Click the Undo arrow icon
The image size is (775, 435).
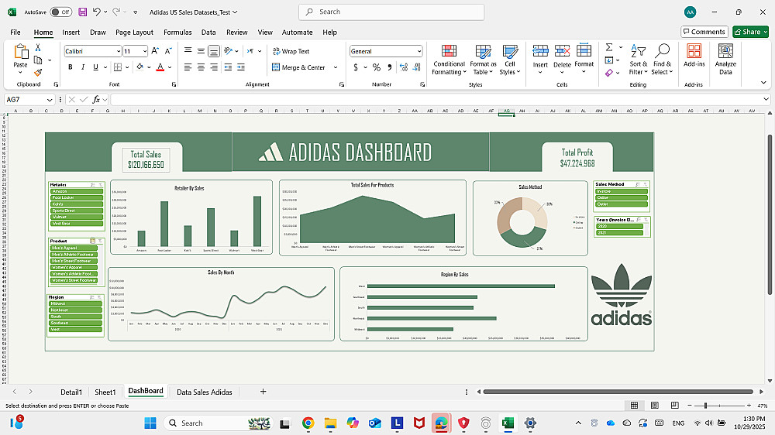point(97,12)
